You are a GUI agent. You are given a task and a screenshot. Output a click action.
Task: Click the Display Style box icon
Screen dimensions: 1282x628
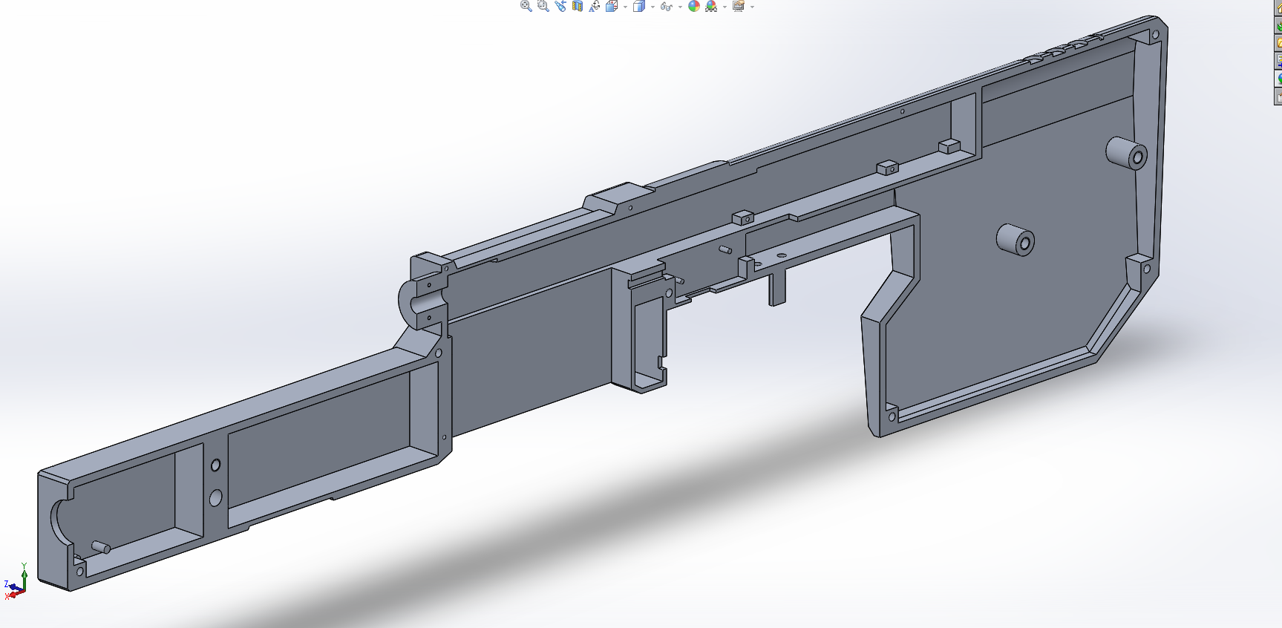[x=639, y=6]
